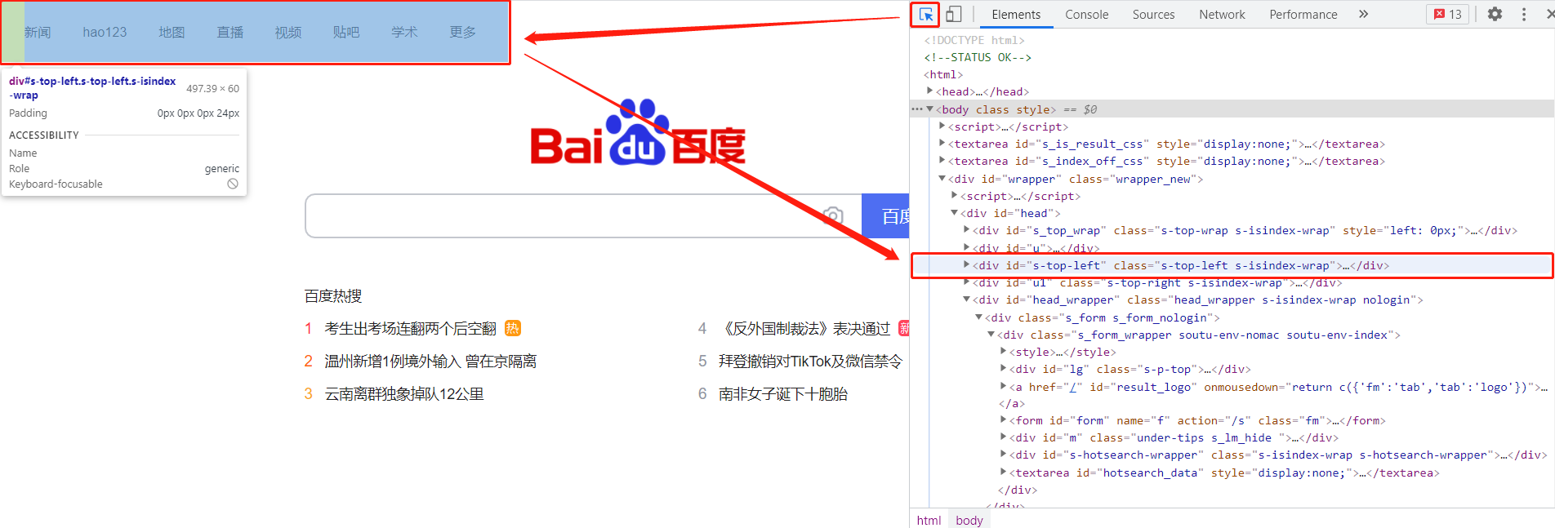Select the <!--STATUS OK--> comment line
Viewport: 1555px width, 528px height.
(978, 57)
